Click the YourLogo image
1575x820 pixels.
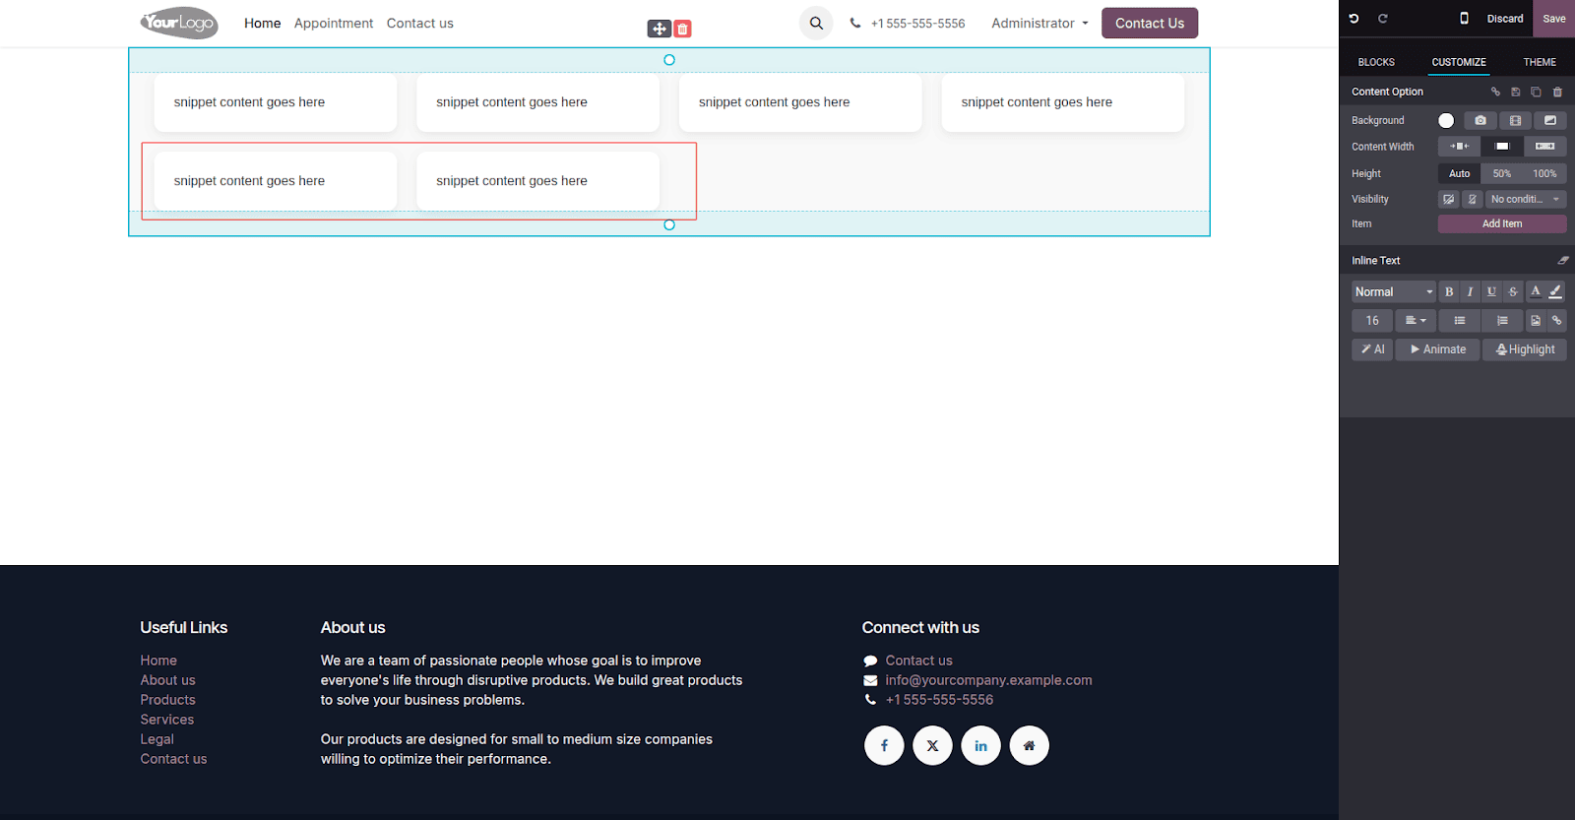point(179,23)
